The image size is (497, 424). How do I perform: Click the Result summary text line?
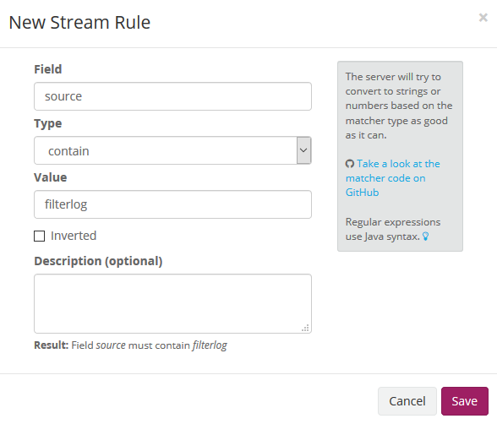[x=130, y=345]
